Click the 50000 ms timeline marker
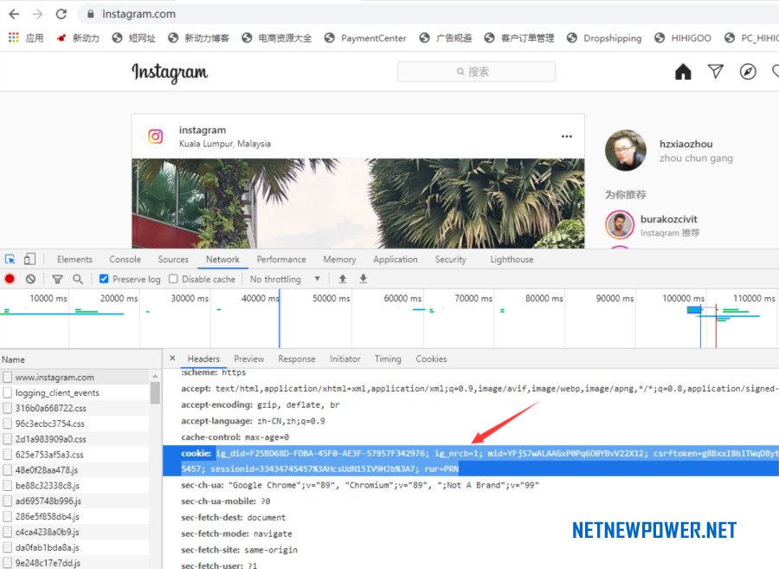Image resolution: width=779 pixels, height=569 pixels. [331, 298]
